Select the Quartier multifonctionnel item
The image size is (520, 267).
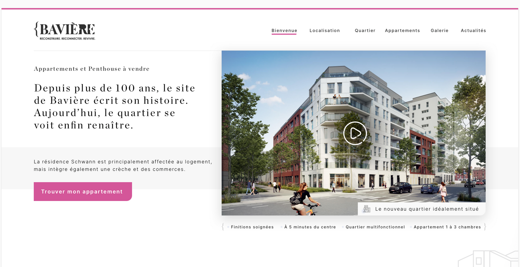coord(375,227)
